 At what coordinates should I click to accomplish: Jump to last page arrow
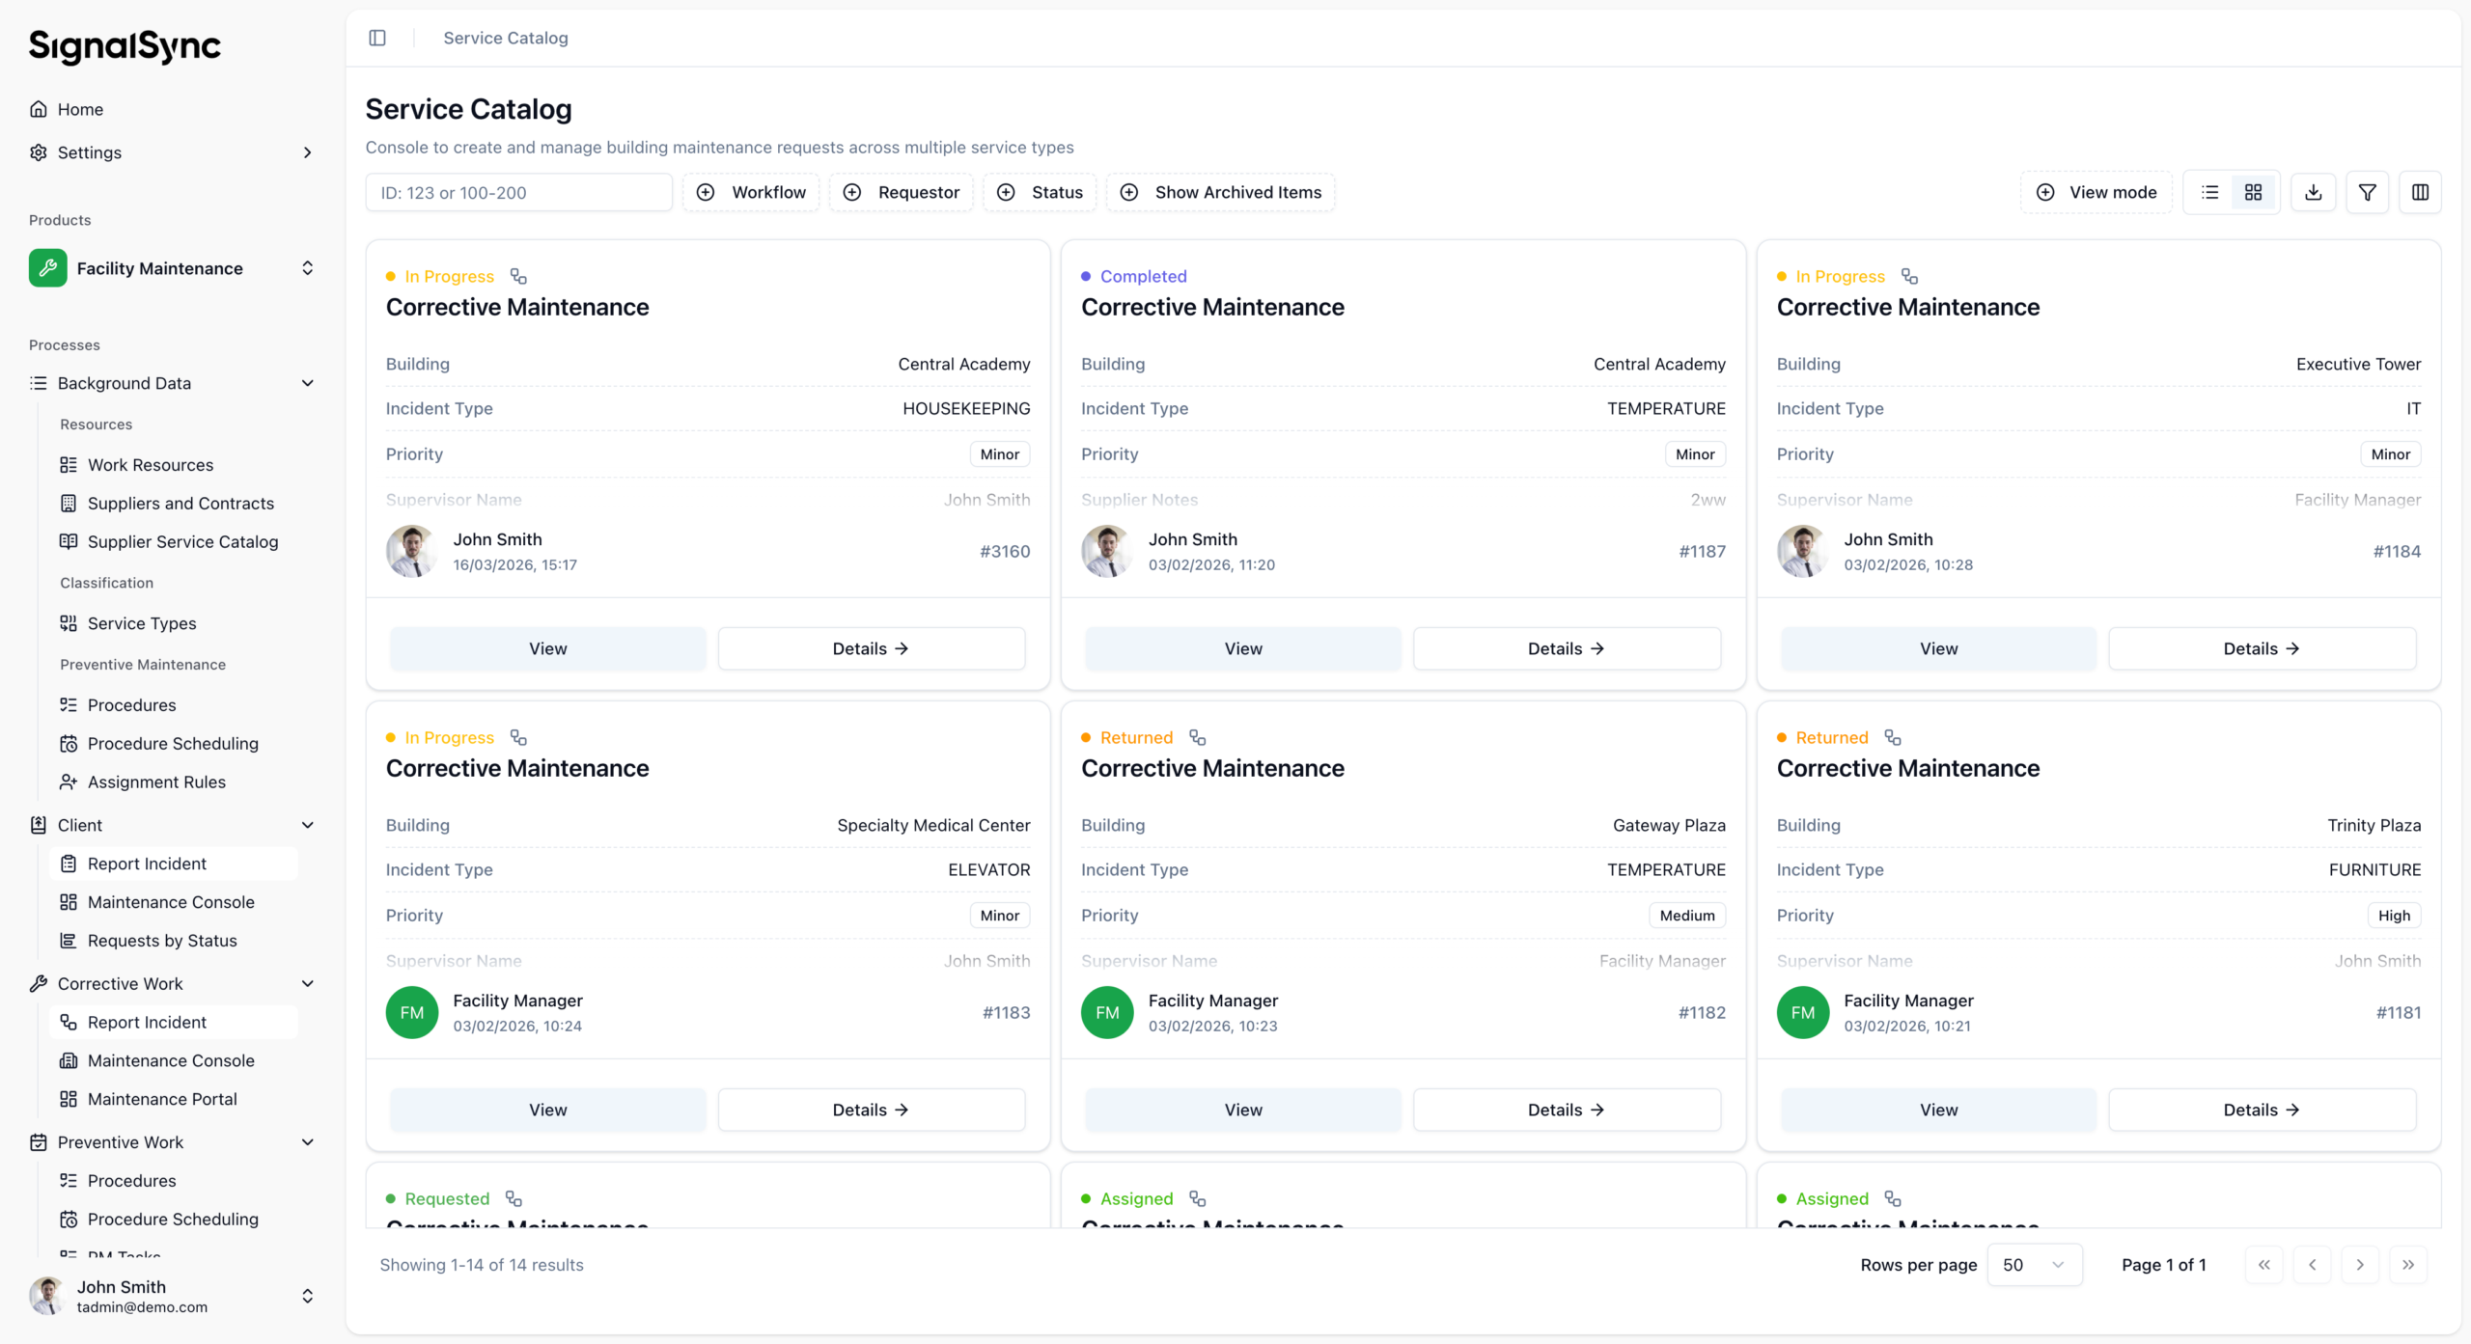click(x=2408, y=1265)
